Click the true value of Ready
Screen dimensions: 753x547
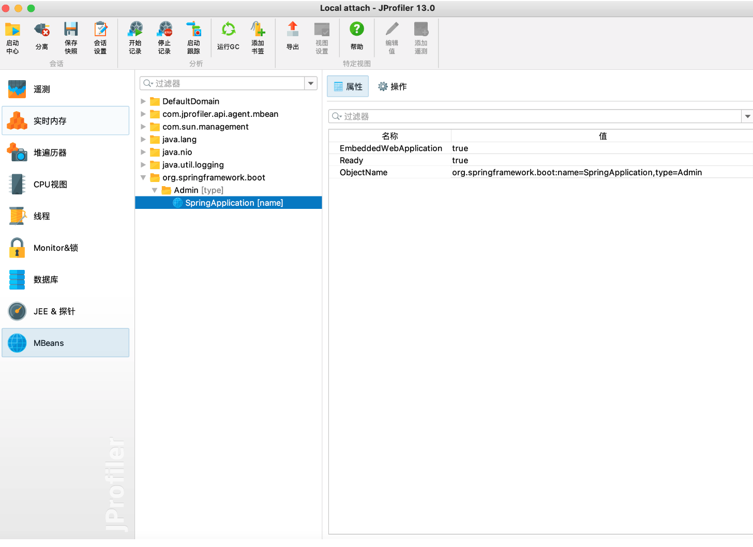(x=460, y=160)
